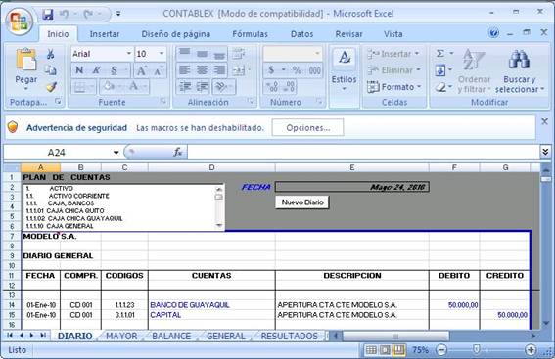Open the MAYOR sheet tab

click(121, 336)
